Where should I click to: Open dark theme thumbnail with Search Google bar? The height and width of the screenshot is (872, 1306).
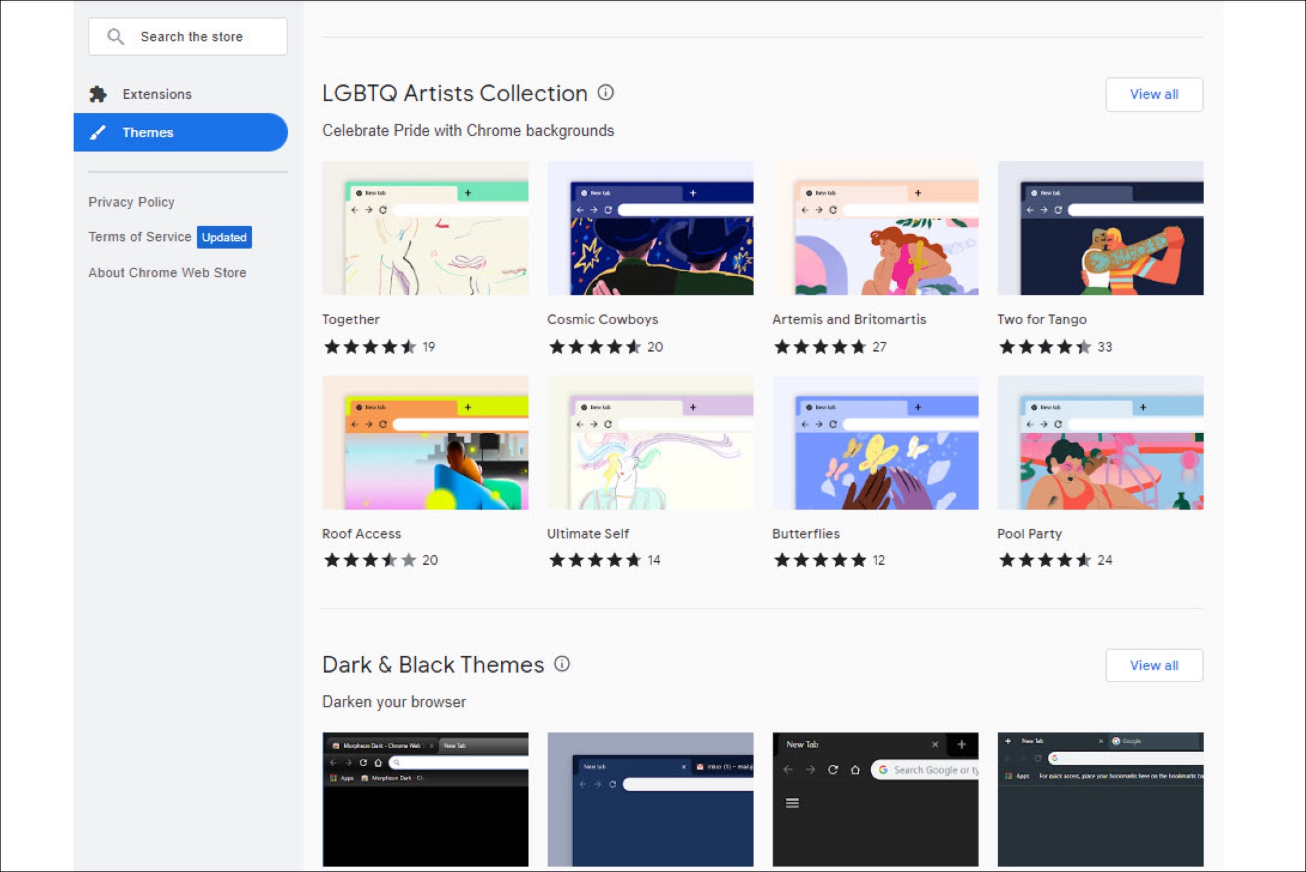click(876, 800)
